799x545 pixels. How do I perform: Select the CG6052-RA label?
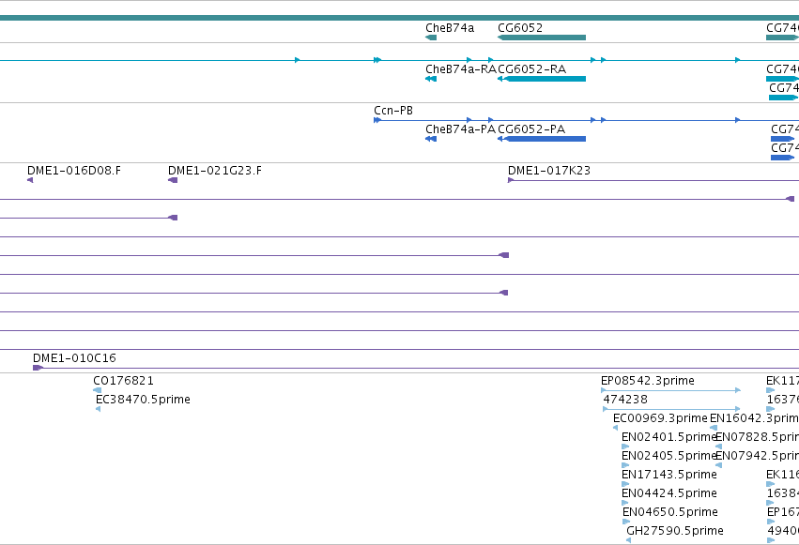531,69
